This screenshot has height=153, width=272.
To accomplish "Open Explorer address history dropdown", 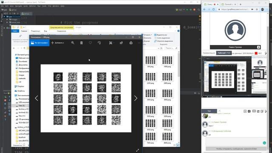I will pyautogui.click(x=159, y=48).
